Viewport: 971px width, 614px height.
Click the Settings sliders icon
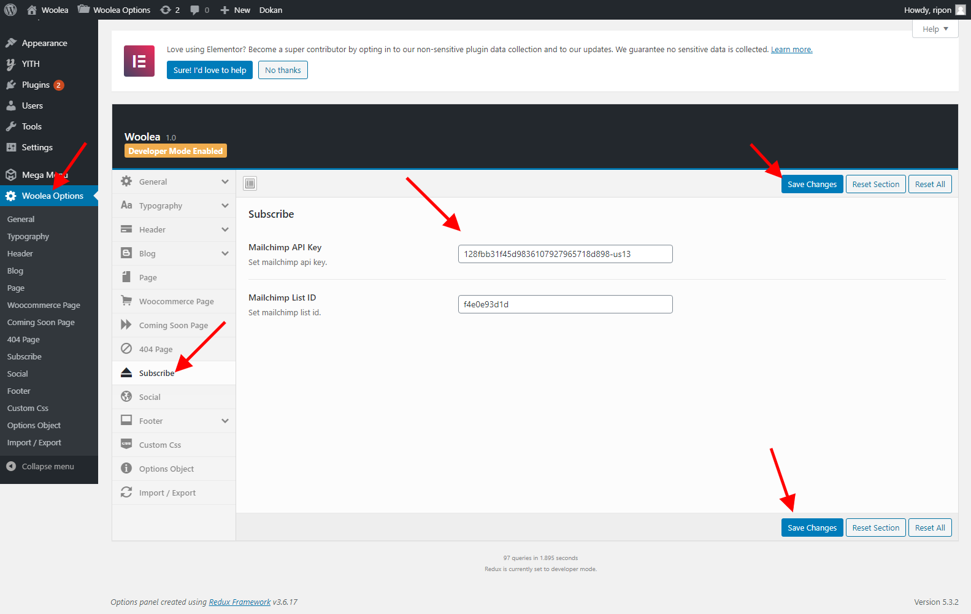pos(11,147)
